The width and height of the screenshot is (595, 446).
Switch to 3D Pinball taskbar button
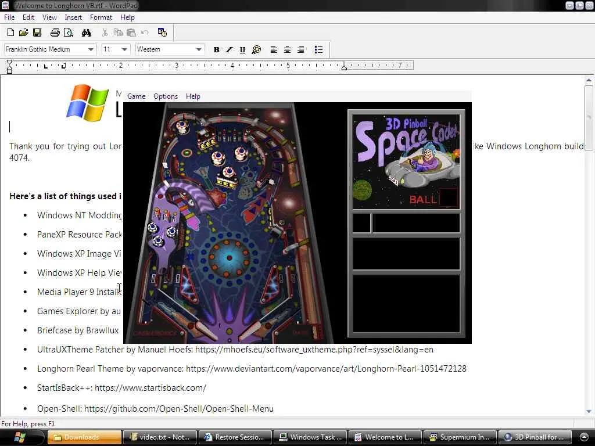tap(535, 437)
